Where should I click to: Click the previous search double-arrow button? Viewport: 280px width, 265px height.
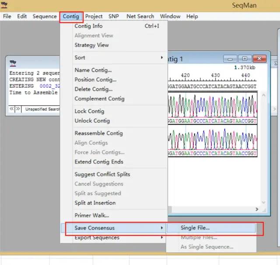pos(12,109)
